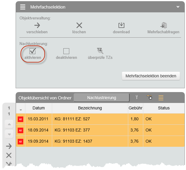186x170 pixels.
Task: Click the löschen X icon in Objektverwaltung
Action: pyautogui.click(x=79, y=25)
